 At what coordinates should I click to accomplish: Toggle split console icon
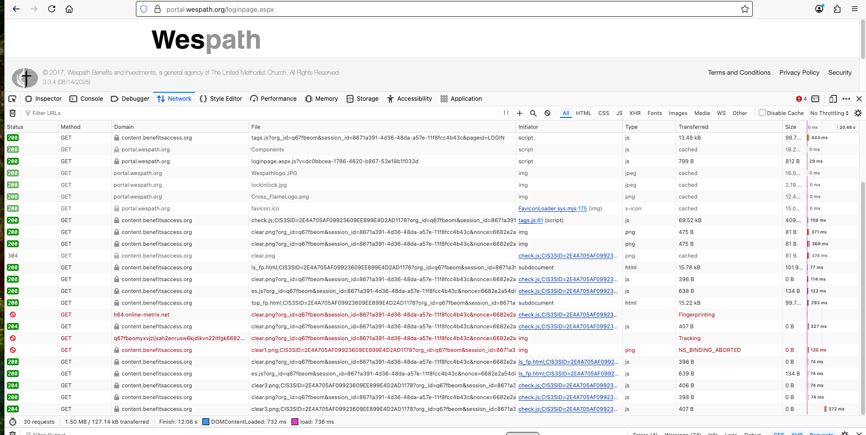click(815, 99)
